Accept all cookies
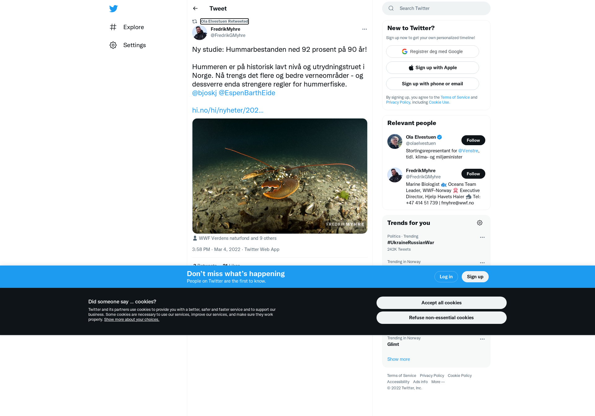 tap(441, 303)
